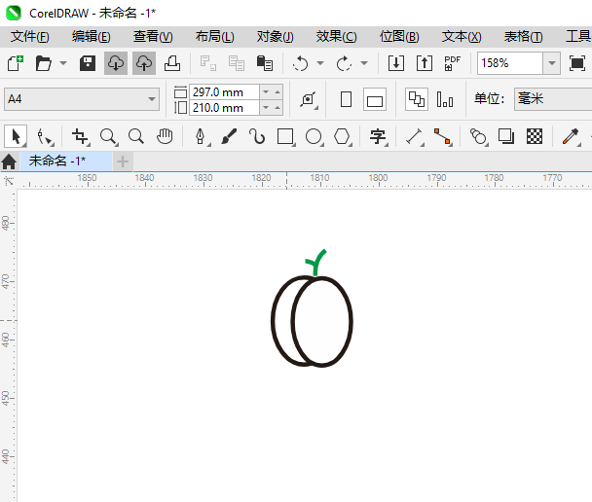Click the 297.0 mm page width field
This screenshot has height=502, width=592.
(x=224, y=92)
